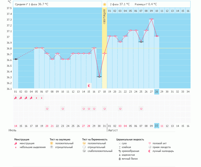
Task: Click the heart icon under ovulation day 18
Action: coord(104,109)
